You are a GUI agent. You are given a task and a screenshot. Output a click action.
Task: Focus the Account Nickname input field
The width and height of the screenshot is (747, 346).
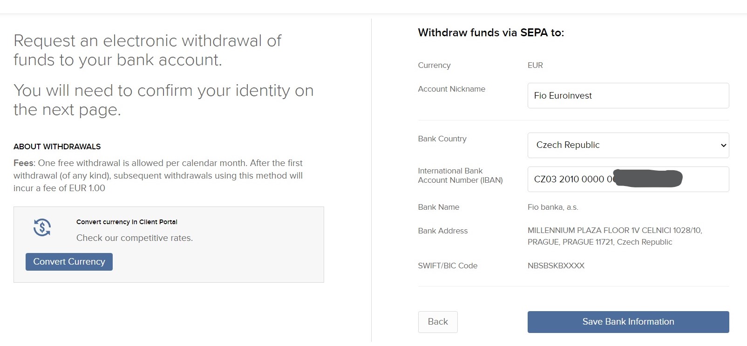click(x=628, y=96)
